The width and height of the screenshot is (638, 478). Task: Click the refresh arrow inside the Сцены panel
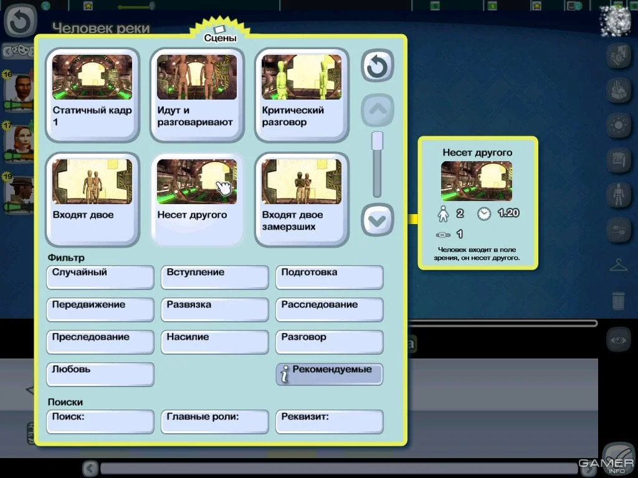tap(377, 66)
